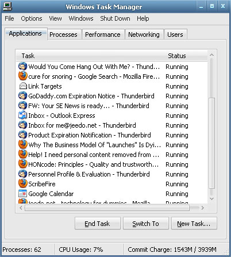
Task: Open the Performance tab
Action: click(103, 34)
